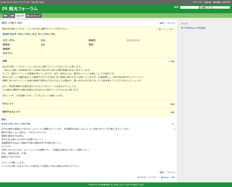
Task: Export thread as Atom feed
Action: pyautogui.click(x=165, y=177)
